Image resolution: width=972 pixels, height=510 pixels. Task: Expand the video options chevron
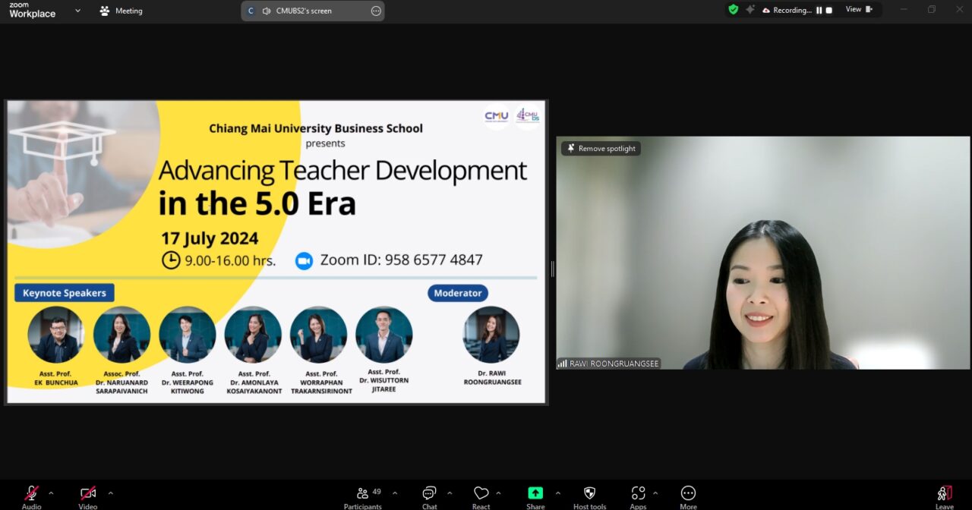tap(110, 493)
